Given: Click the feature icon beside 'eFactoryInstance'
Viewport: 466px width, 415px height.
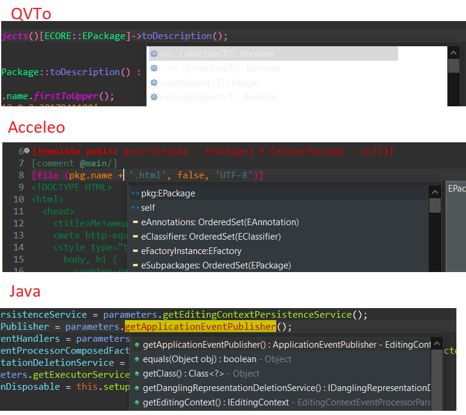Looking at the screenshot, I should point(135,251).
